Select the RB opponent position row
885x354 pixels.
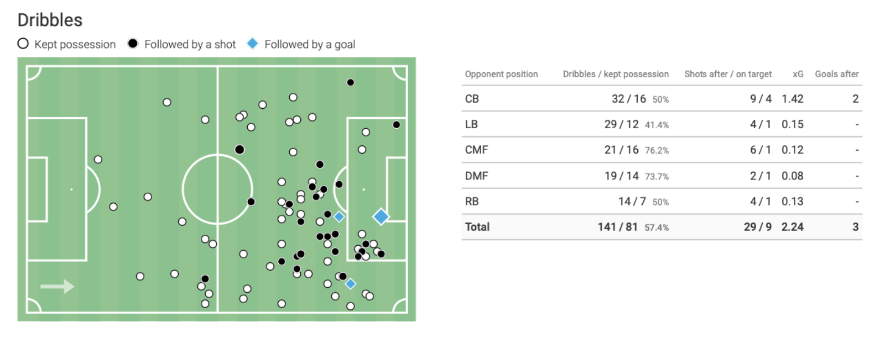(x=662, y=201)
